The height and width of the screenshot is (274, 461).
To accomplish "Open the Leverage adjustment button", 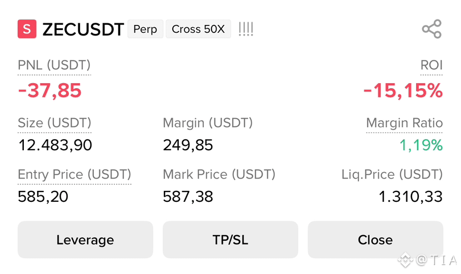I will (x=86, y=240).
